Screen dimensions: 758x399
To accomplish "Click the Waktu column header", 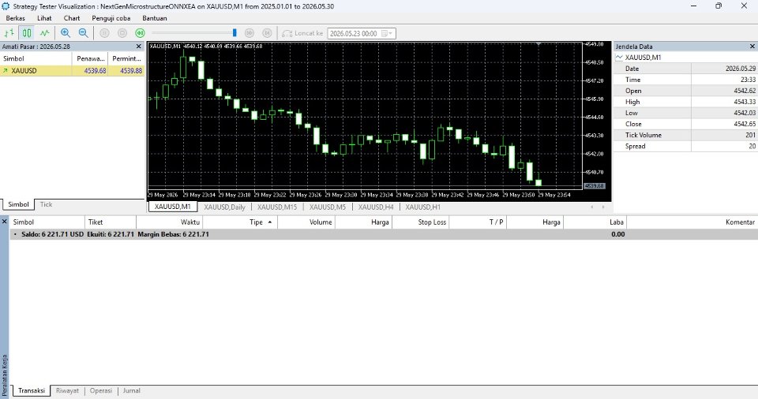I will pyautogui.click(x=169, y=222).
